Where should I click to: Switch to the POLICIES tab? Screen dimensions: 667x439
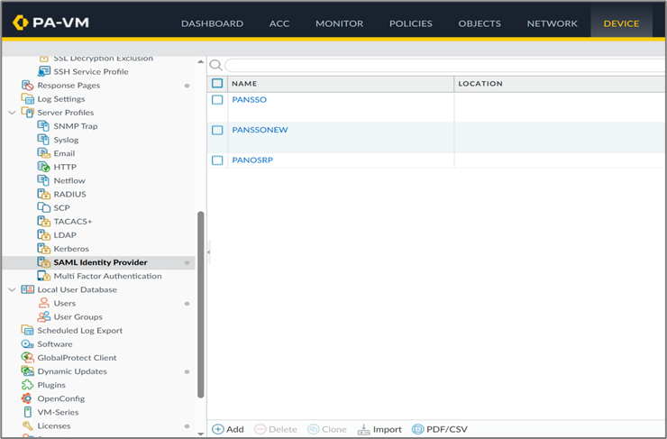410,23
